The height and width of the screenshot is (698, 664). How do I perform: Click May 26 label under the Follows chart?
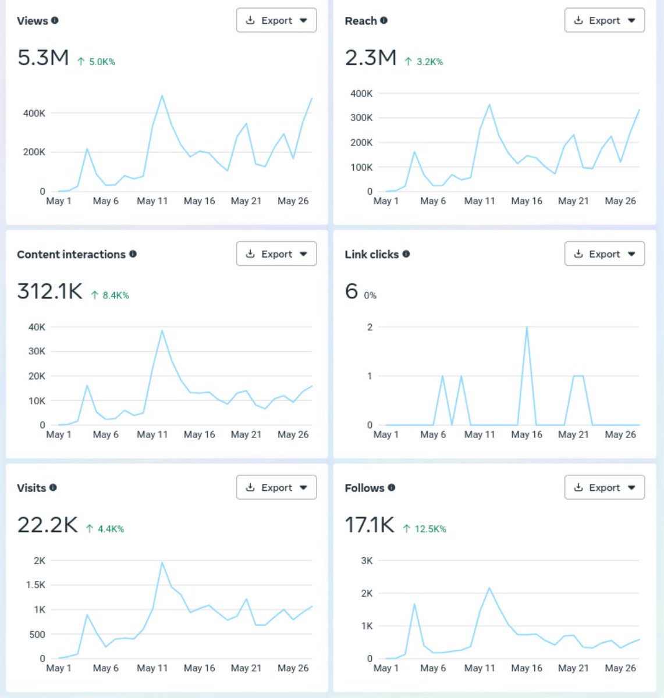pos(620,668)
